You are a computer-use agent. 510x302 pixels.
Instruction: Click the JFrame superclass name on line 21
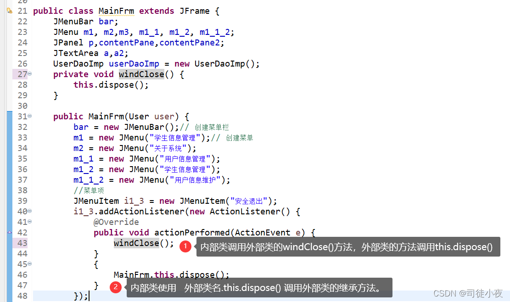[195, 11]
